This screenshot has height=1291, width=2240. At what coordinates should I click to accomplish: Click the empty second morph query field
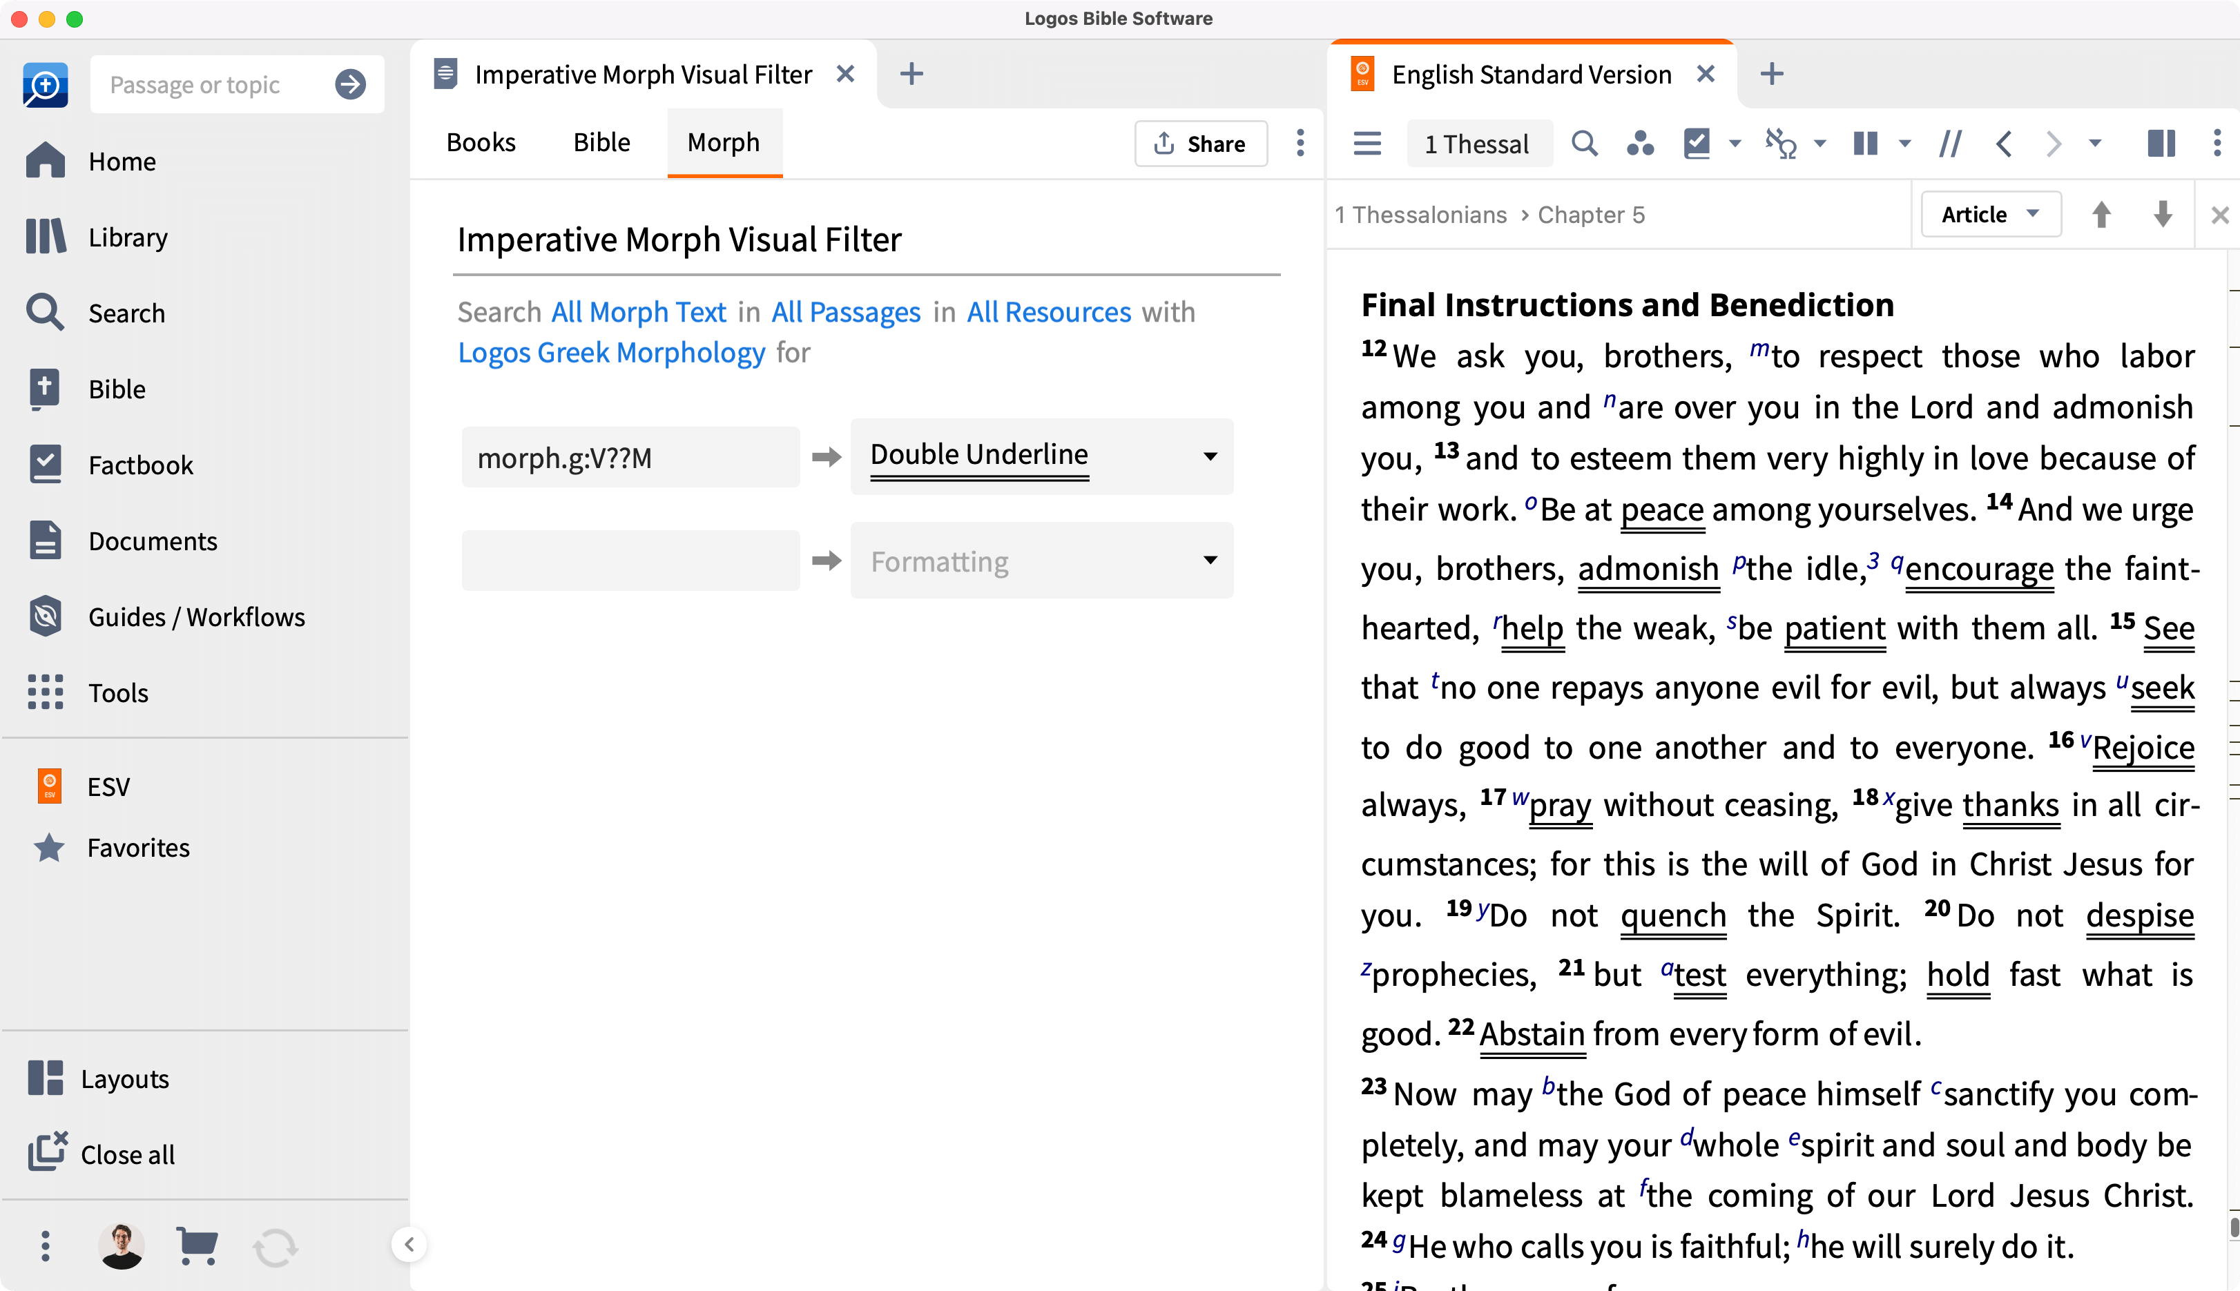pyautogui.click(x=630, y=561)
